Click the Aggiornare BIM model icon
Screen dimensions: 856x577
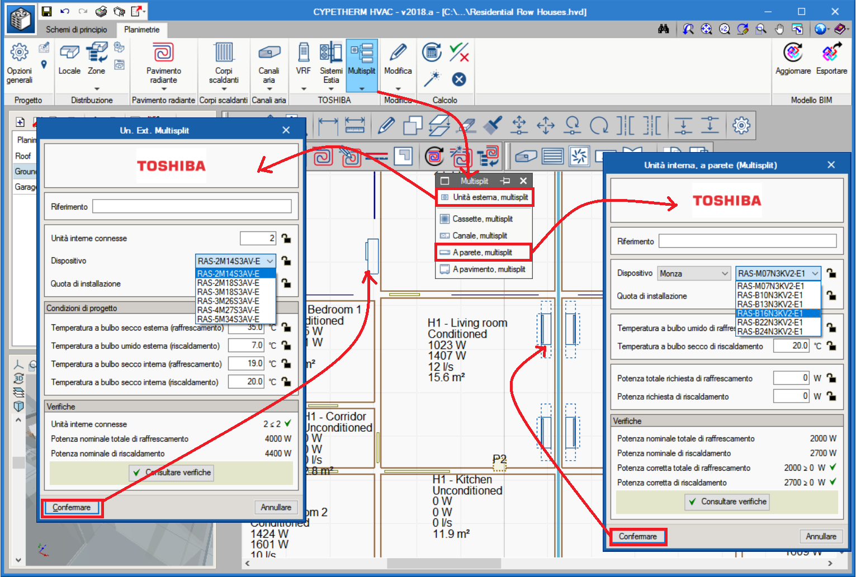tap(793, 58)
